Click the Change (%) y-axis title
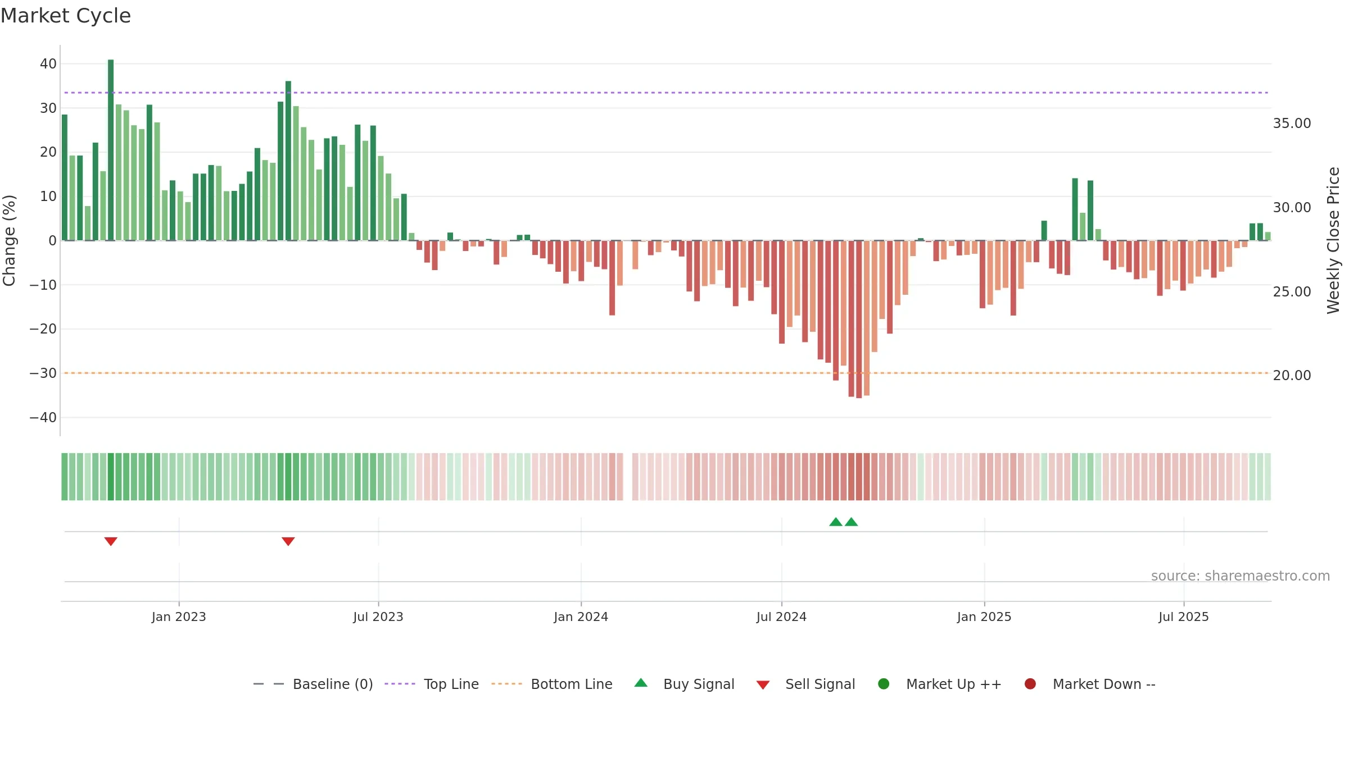 [x=9, y=240]
